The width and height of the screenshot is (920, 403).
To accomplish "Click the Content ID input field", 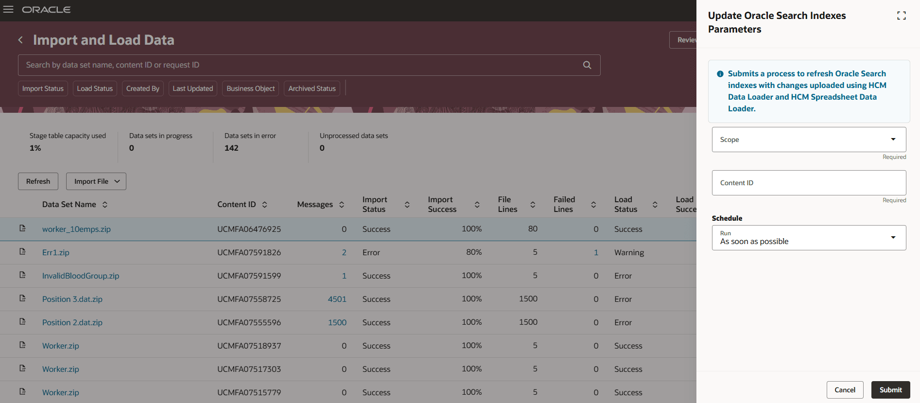I will click(x=809, y=183).
